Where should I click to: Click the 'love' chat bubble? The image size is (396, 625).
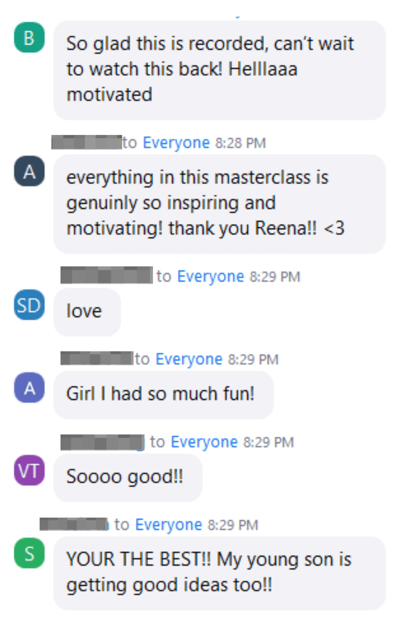coord(87,312)
